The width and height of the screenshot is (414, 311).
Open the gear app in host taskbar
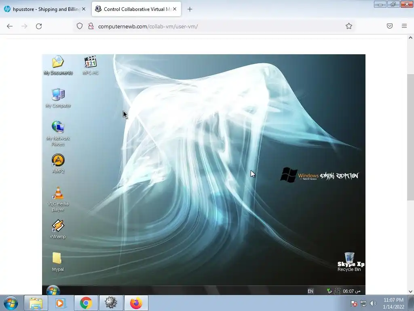tap(111, 303)
